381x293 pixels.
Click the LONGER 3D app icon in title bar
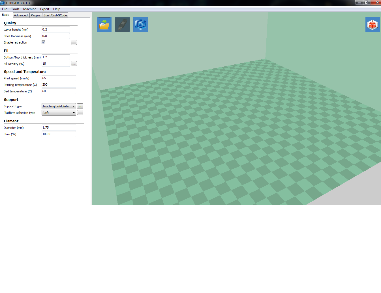coord(3,3)
